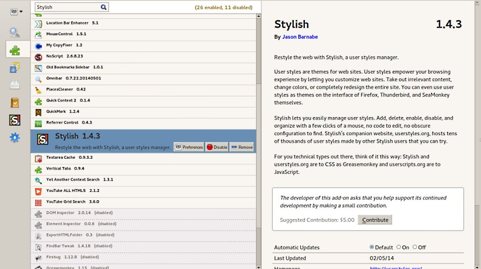
Task: Click the disabled FindBar Tweak icon
Action: pyautogui.click(x=38, y=247)
